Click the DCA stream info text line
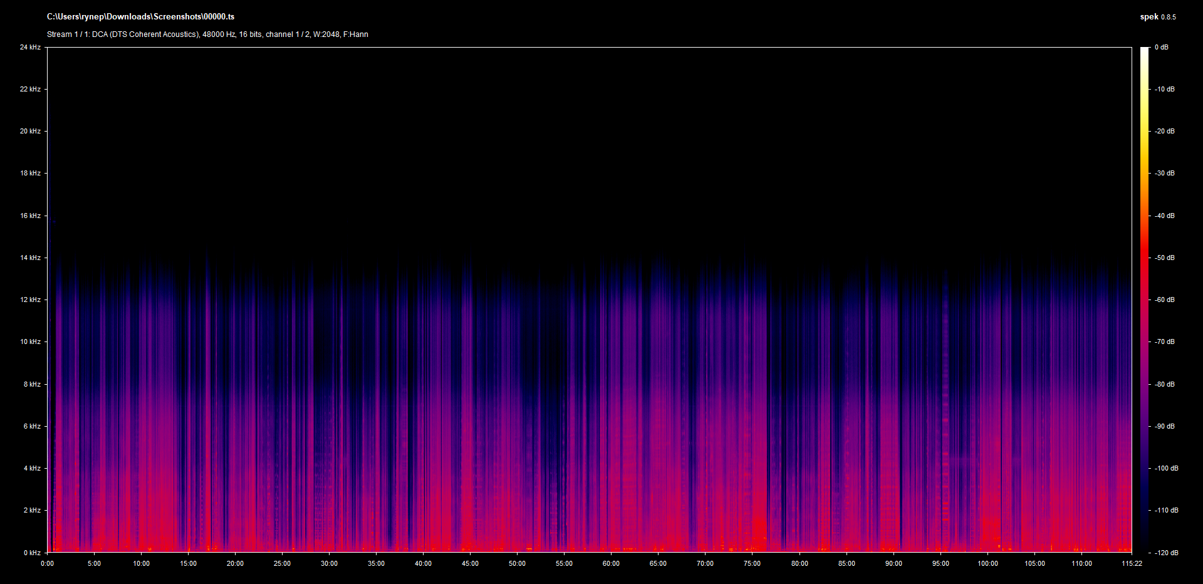The width and height of the screenshot is (1203, 584). pos(207,34)
